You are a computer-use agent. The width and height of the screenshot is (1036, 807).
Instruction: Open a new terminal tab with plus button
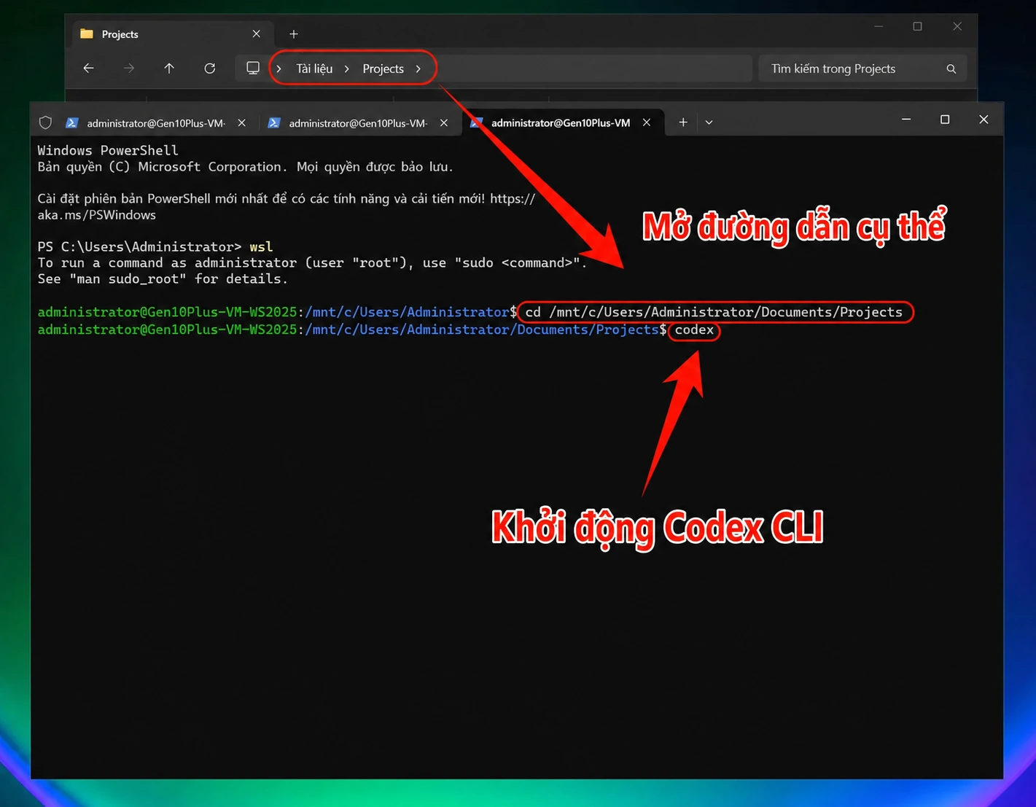[683, 122]
